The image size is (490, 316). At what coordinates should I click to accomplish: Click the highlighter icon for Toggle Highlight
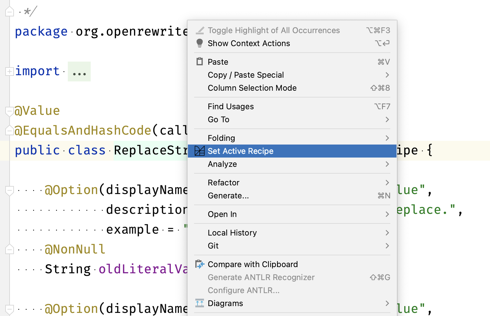pyautogui.click(x=200, y=30)
